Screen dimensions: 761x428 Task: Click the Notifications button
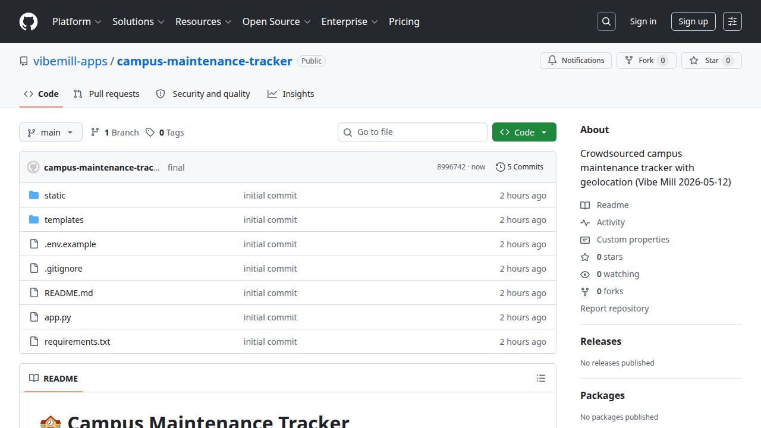click(576, 61)
